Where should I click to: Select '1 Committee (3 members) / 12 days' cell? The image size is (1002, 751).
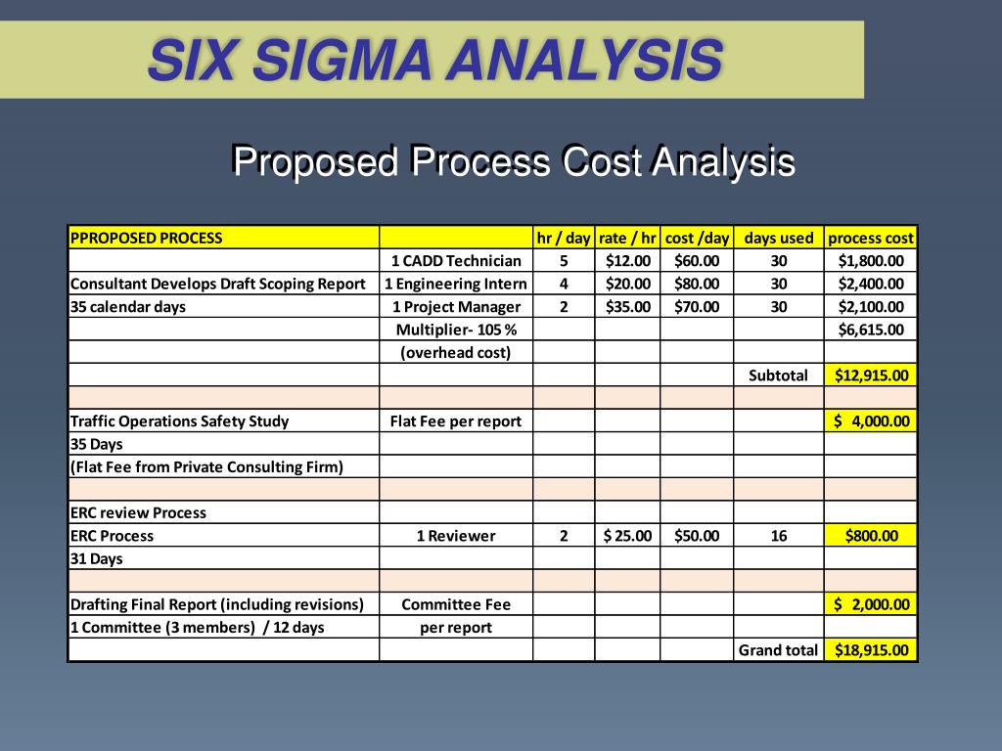(x=224, y=627)
